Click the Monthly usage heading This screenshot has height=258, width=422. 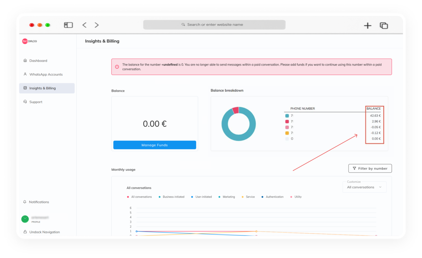(x=123, y=169)
